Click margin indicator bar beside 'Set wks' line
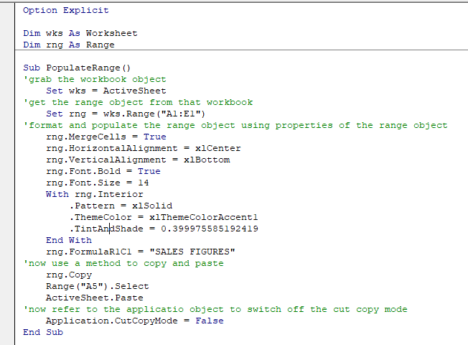Viewport: 468px width, 345px height. [x=7, y=91]
